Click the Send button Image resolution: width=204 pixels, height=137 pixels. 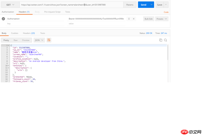click(144, 5)
